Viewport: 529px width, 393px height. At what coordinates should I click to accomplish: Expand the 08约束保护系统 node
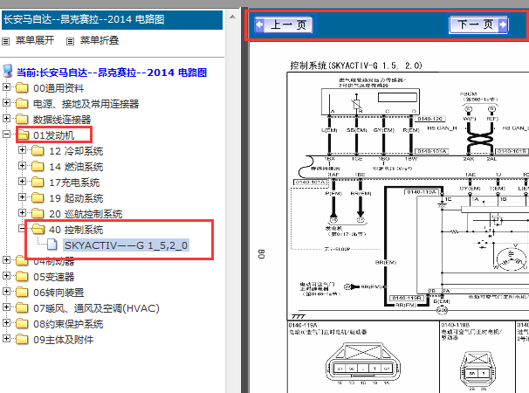click(x=6, y=323)
